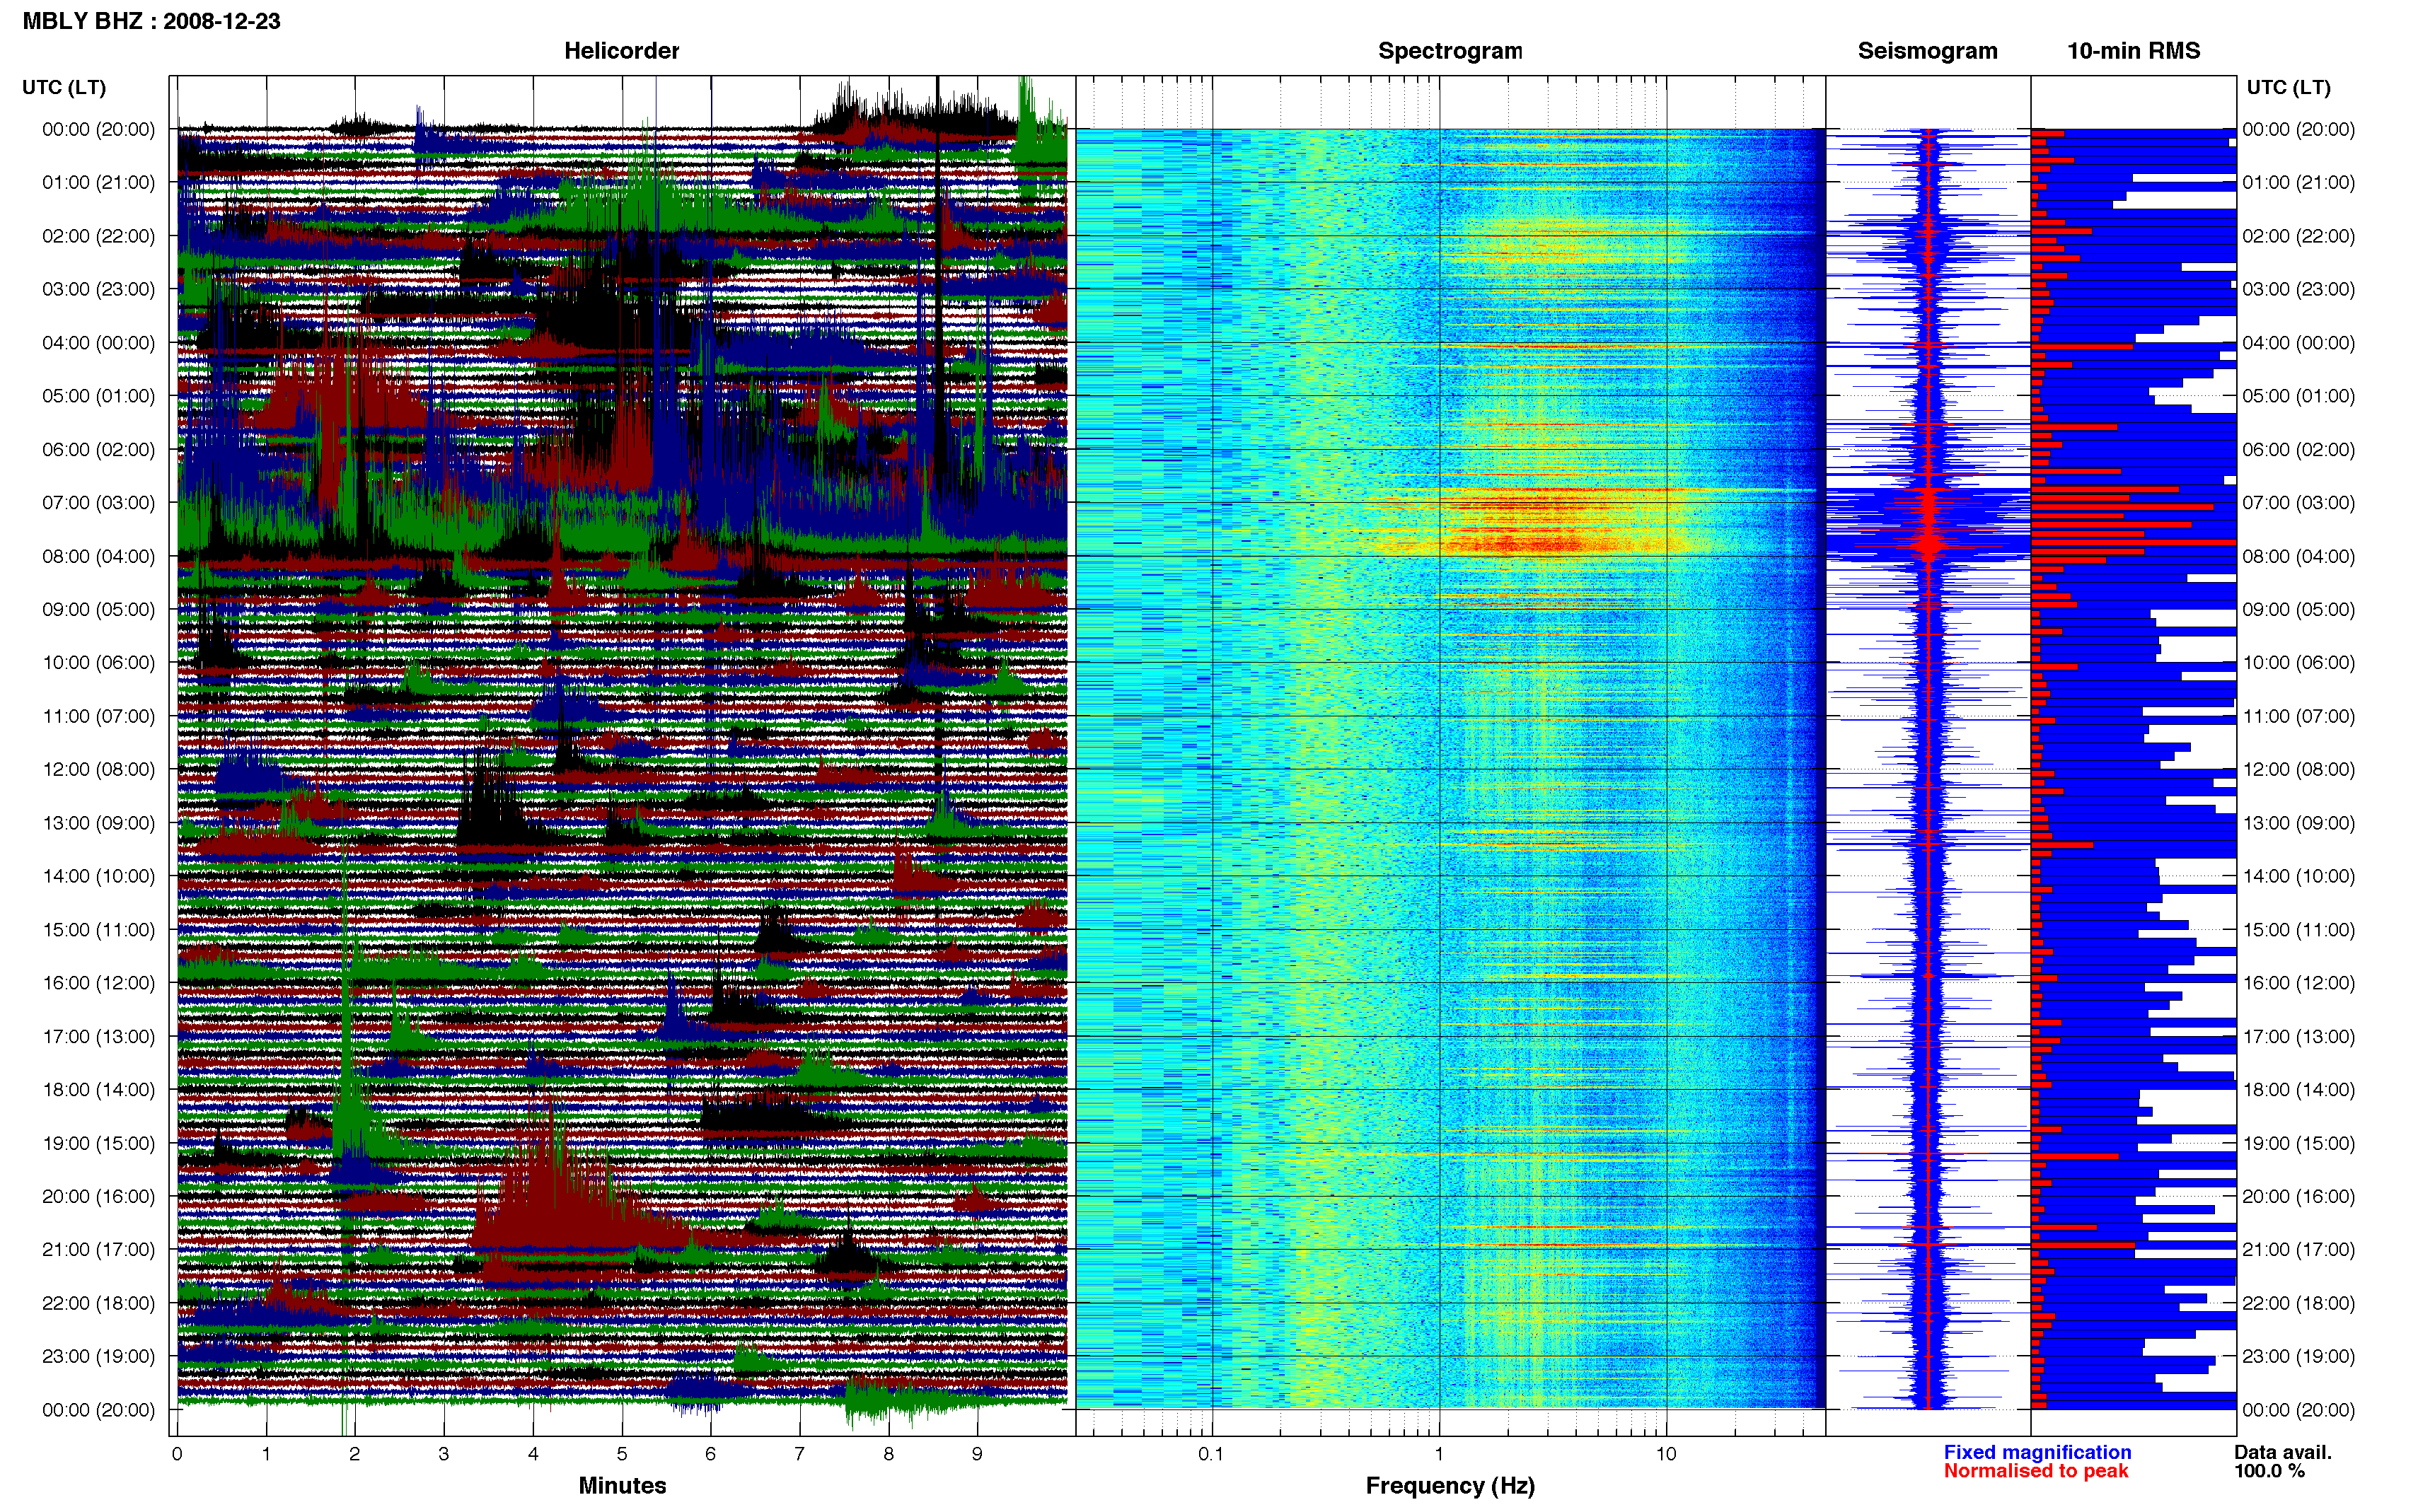This screenshot has width=2418, height=1512.
Task: Select the 'Seismogram' panel heading
Action: pyautogui.click(x=1927, y=51)
